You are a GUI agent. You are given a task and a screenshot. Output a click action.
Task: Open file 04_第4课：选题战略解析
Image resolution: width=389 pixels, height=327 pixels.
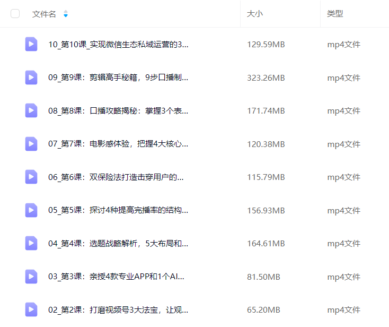118,244
